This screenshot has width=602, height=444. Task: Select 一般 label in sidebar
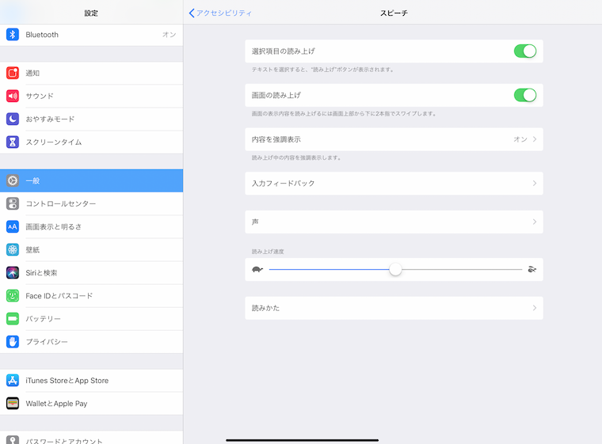coord(32,180)
